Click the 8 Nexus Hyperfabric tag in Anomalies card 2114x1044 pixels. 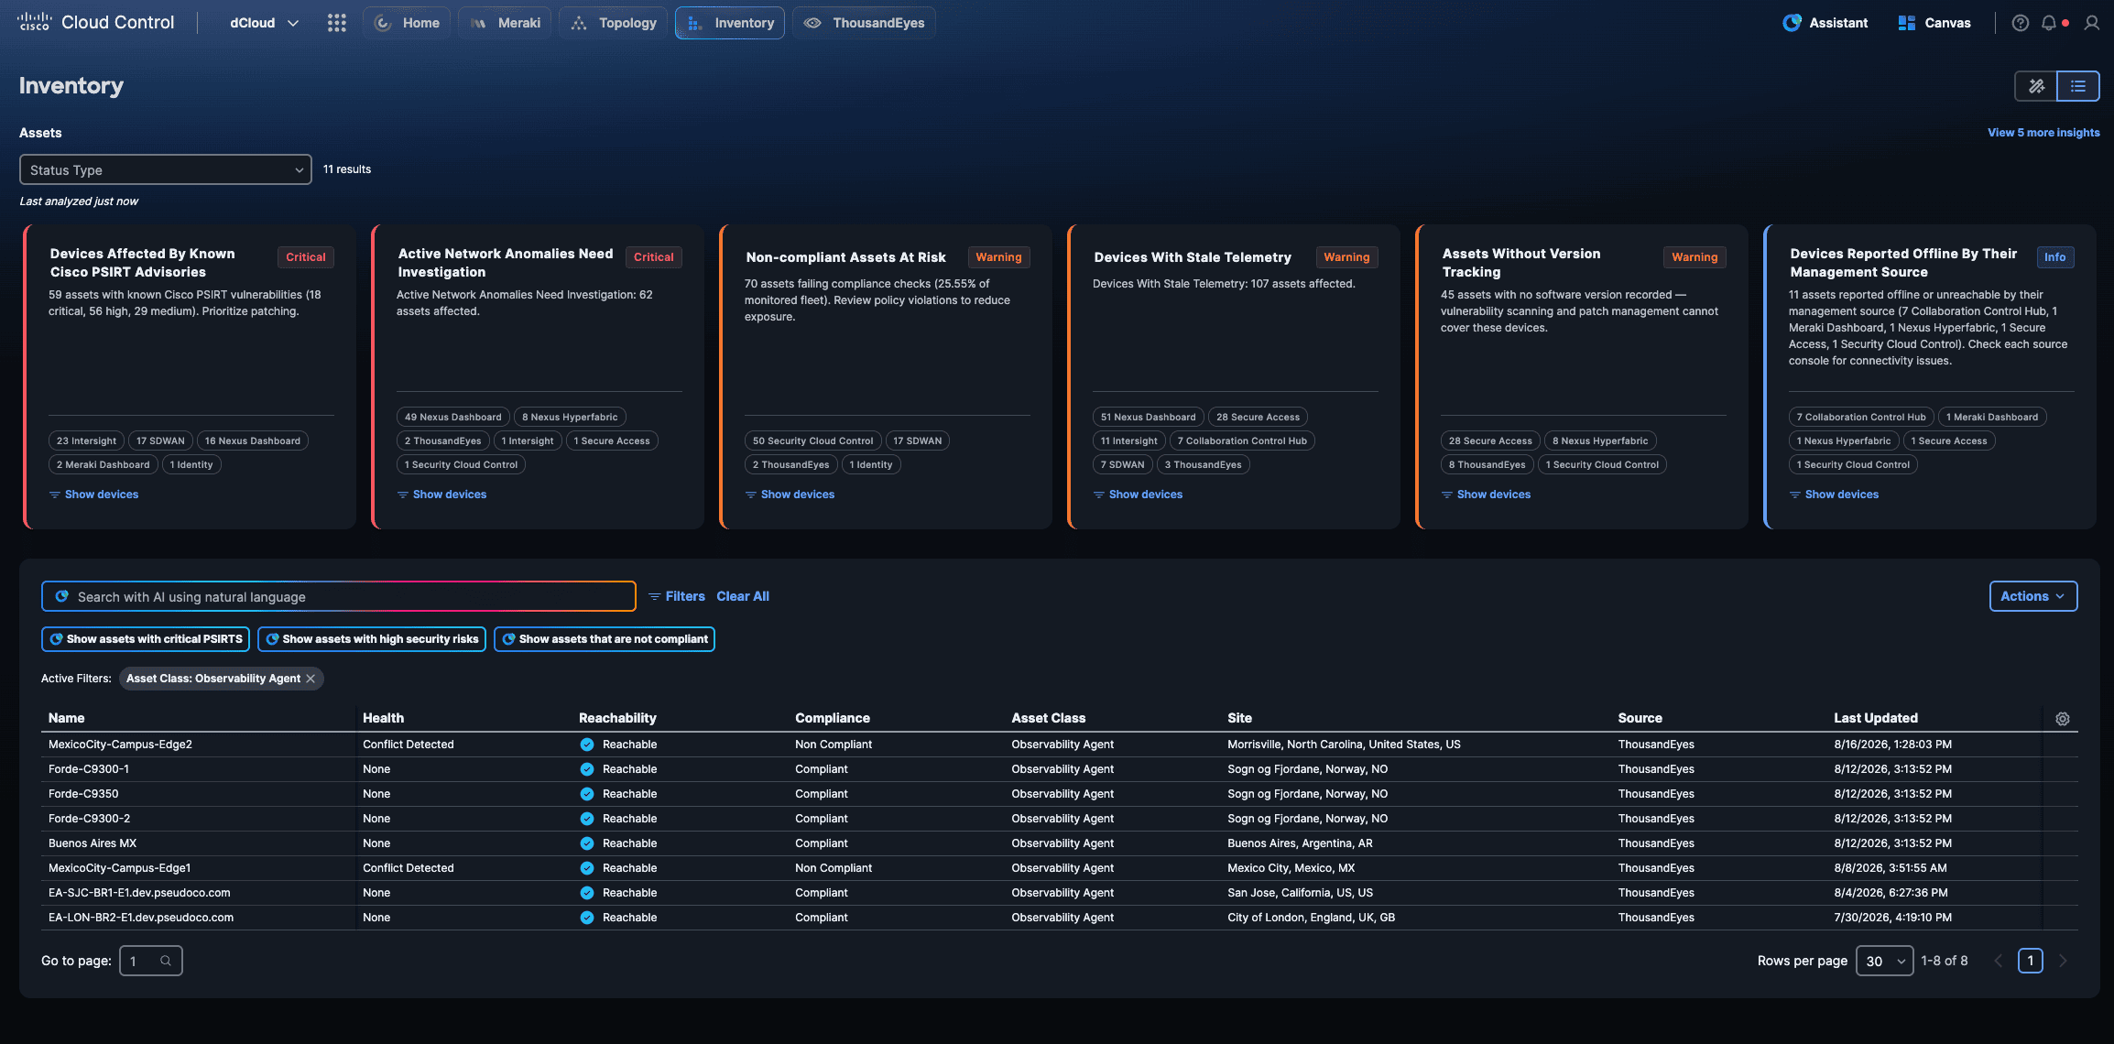[570, 417]
